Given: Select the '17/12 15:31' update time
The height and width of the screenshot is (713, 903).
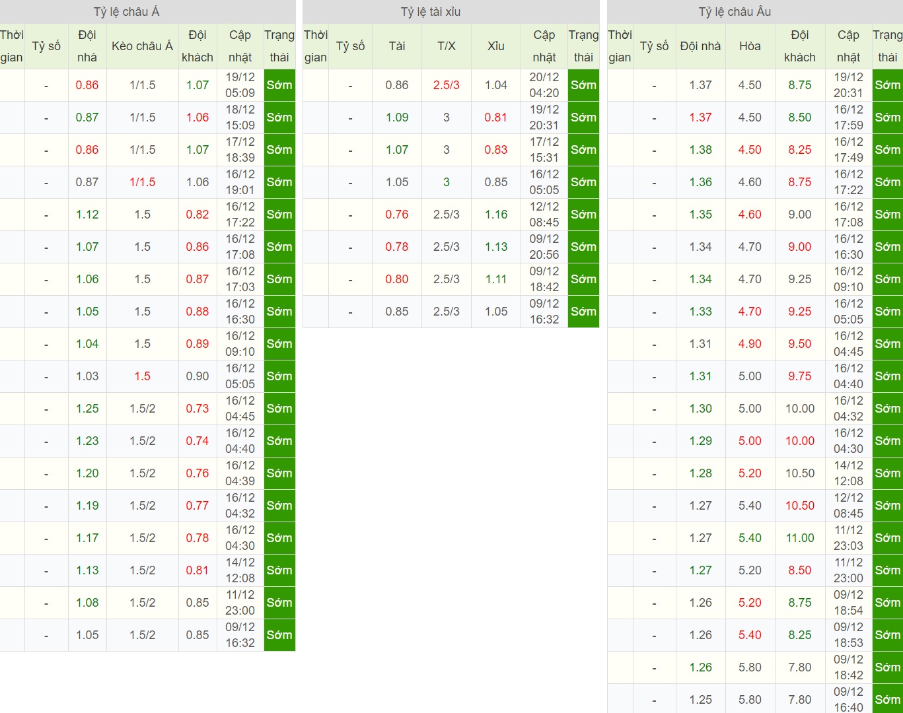Looking at the screenshot, I should [x=544, y=150].
